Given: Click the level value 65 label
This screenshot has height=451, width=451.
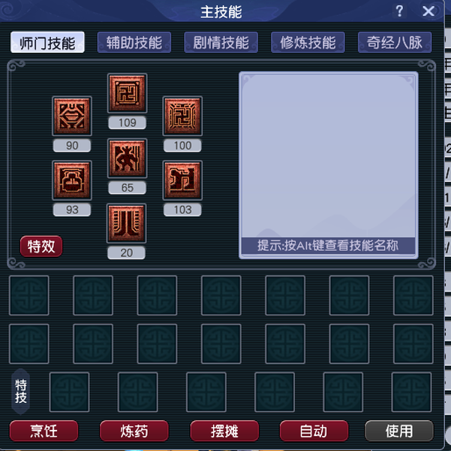Looking at the screenshot, I should pyautogui.click(x=127, y=188).
